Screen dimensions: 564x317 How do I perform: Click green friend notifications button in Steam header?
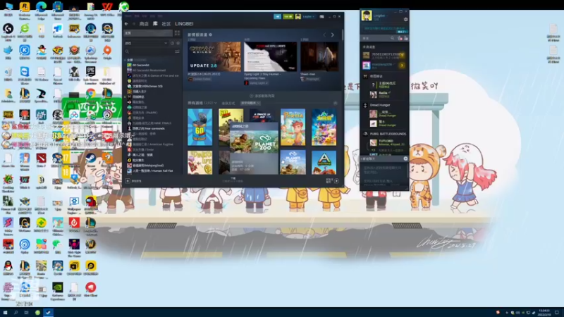288,16
